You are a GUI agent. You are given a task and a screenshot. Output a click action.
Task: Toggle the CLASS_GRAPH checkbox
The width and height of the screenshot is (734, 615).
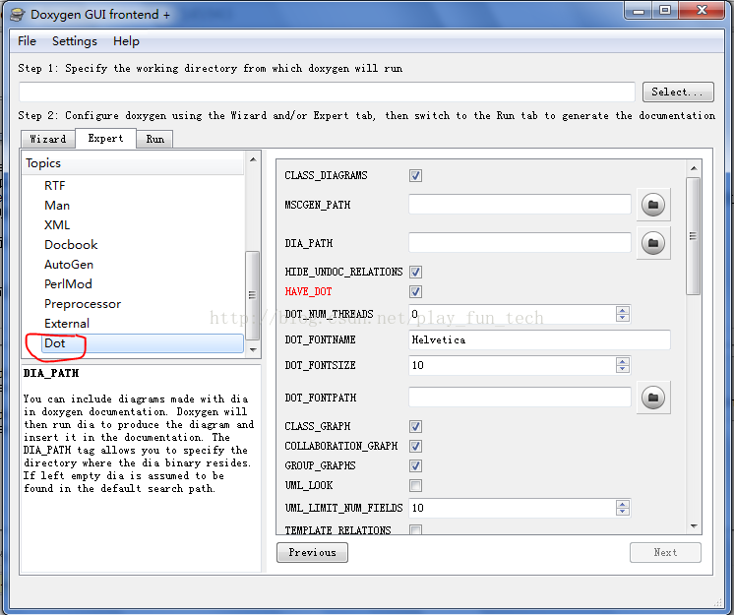pyautogui.click(x=415, y=426)
